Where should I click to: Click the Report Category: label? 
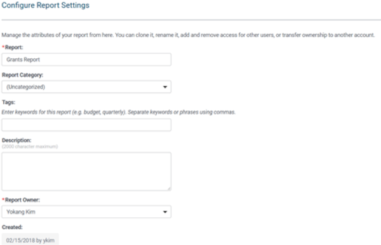pos(23,75)
